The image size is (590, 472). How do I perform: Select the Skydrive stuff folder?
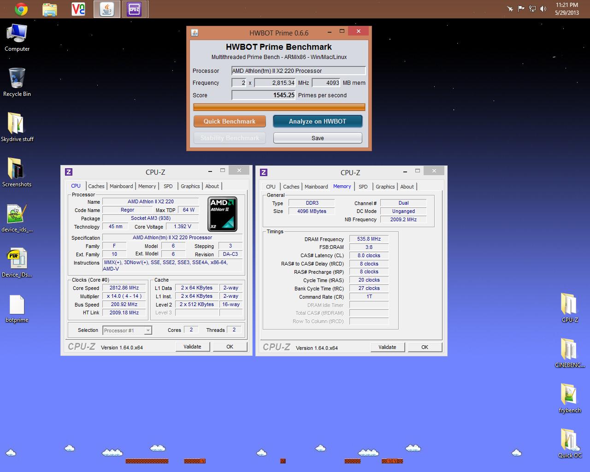point(17,127)
